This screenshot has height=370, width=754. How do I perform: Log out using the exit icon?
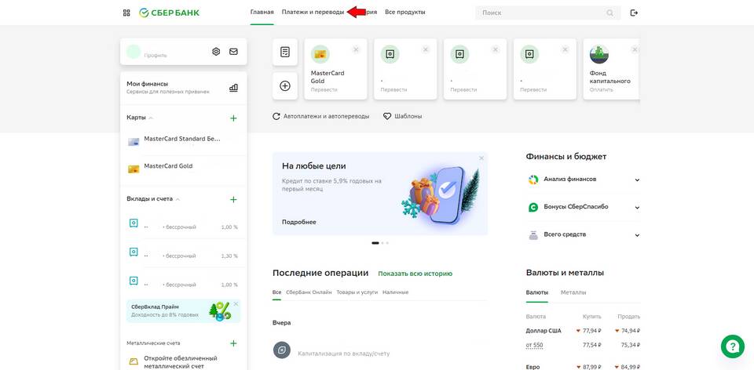[634, 13]
